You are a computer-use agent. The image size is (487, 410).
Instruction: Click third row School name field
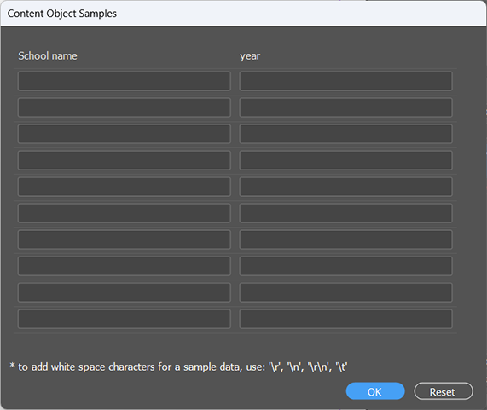coord(125,134)
